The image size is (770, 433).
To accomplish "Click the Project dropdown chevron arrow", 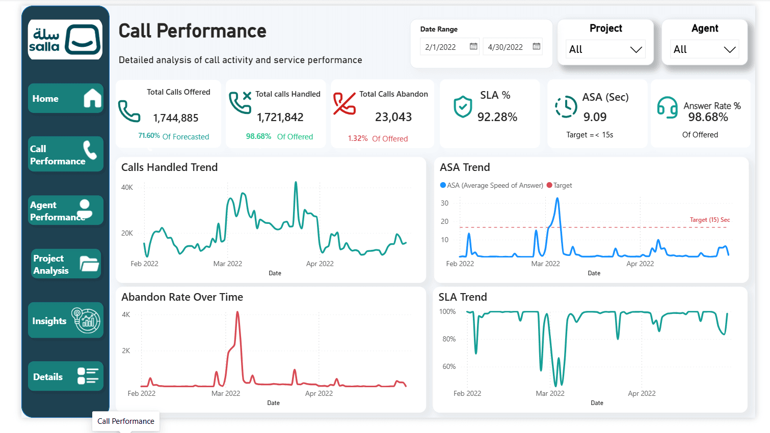I will pyautogui.click(x=636, y=49).
